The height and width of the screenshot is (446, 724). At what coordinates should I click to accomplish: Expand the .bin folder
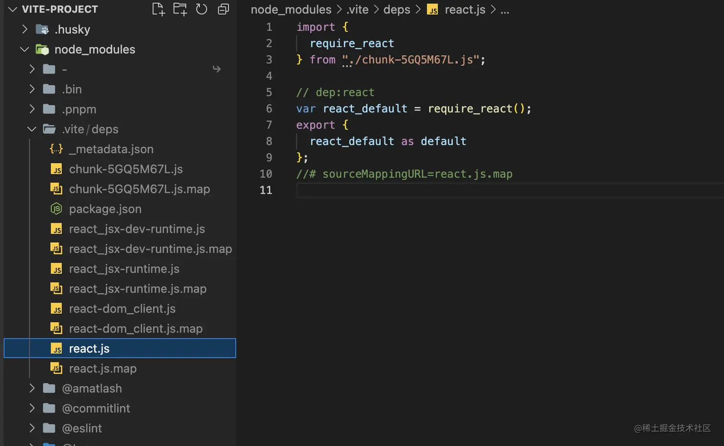pyautogui.click(x=32, y=89)
